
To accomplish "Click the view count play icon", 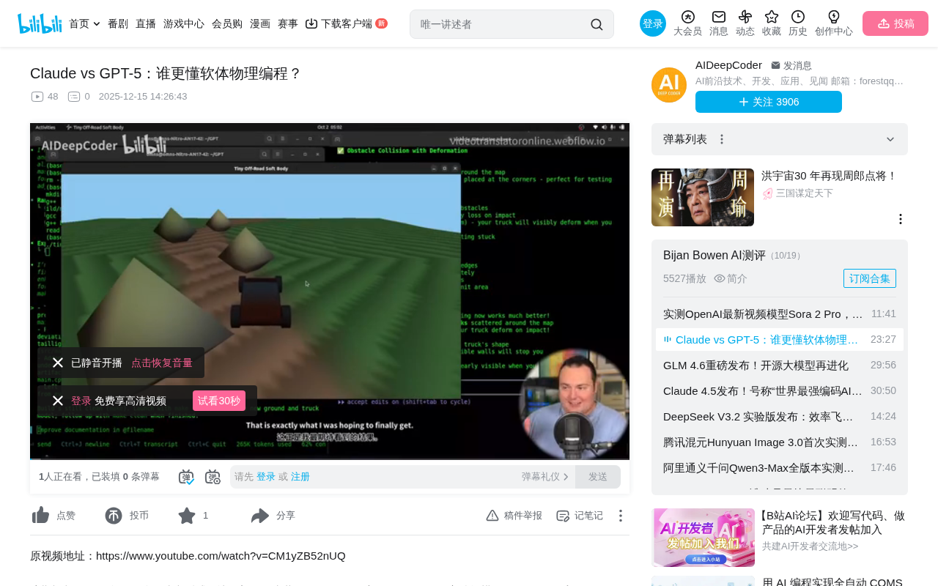I will (37, 97).
